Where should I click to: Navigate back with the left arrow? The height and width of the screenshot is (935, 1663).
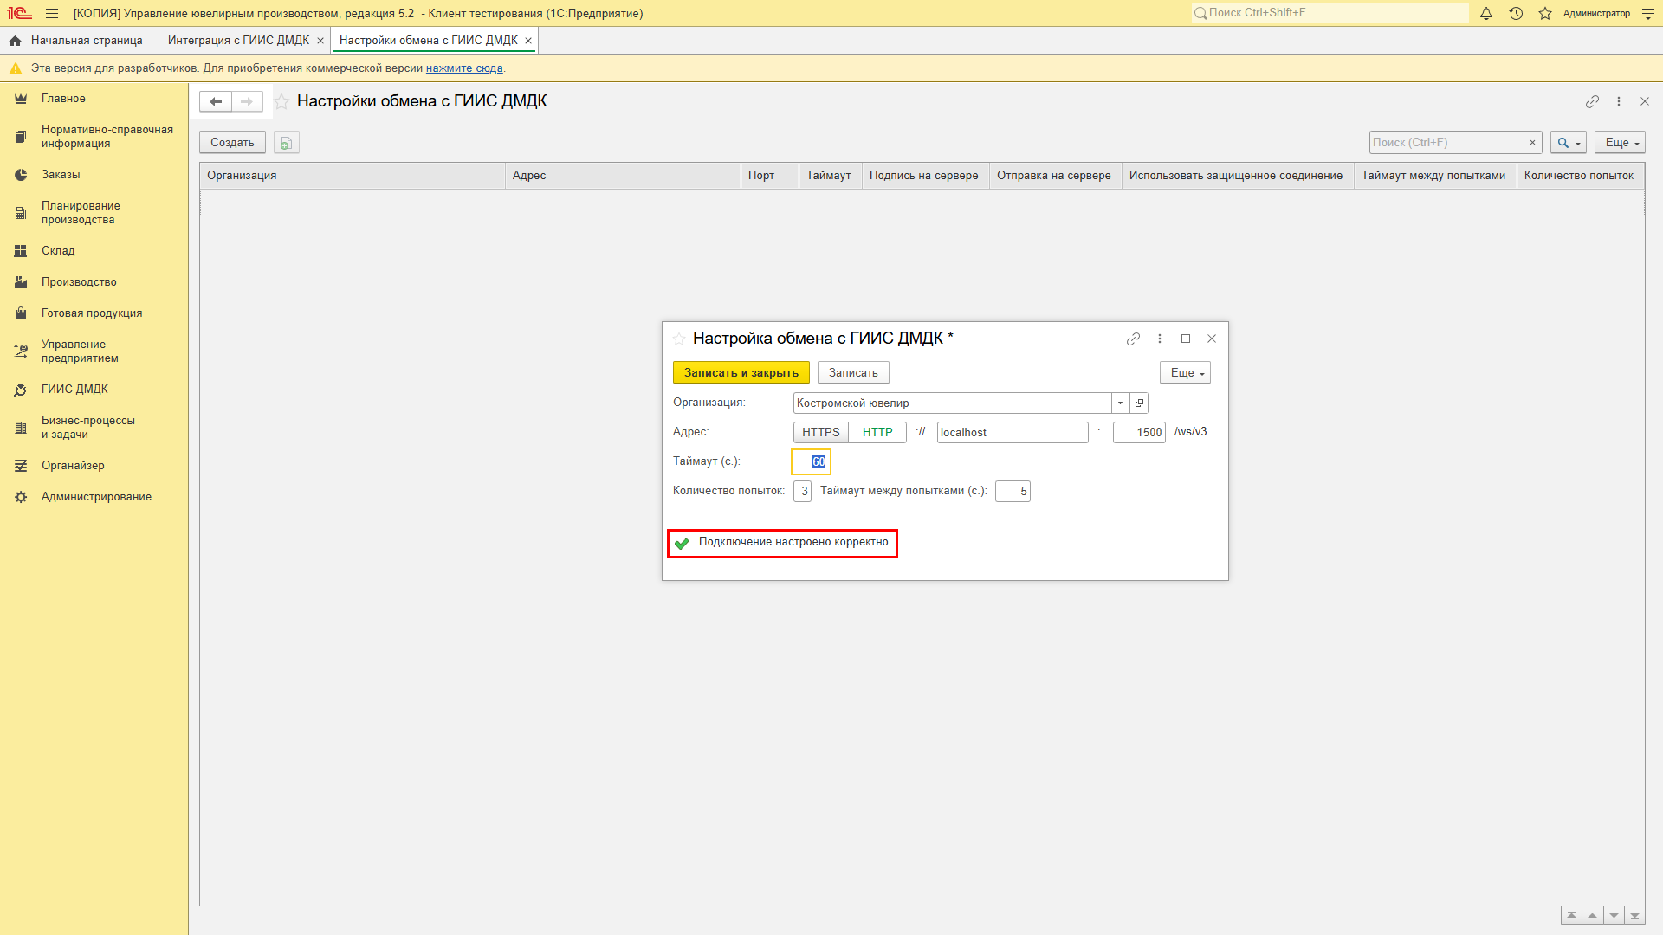coord(216,101)
